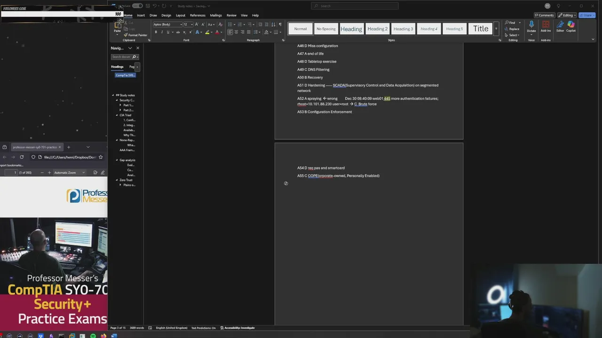Open the Add-ins gallery
This screenshot has height=338, width=602.
[x=546, y=26]
